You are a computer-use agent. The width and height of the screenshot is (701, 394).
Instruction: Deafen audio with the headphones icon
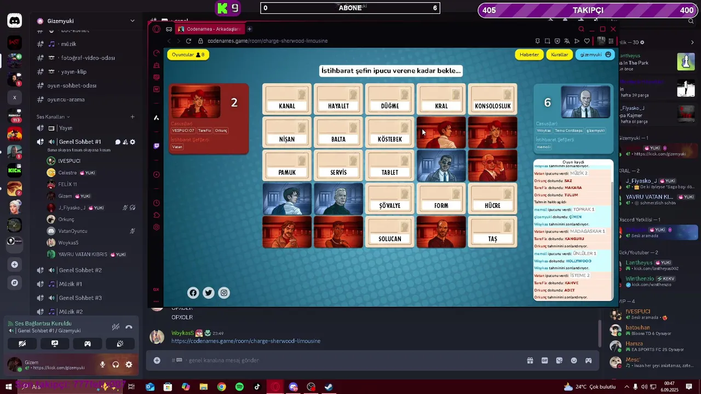[x=116, y=364]
